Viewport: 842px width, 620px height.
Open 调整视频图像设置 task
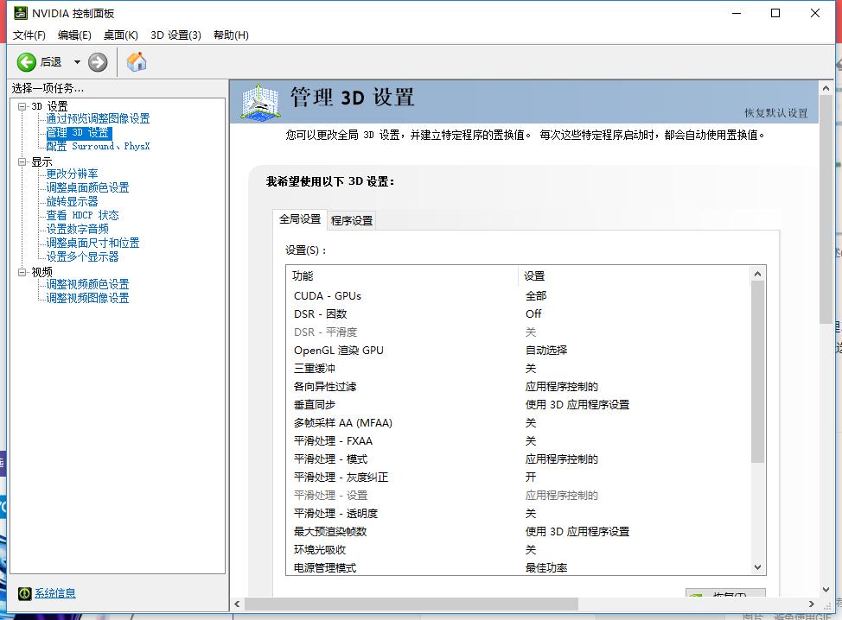(87, 298)
